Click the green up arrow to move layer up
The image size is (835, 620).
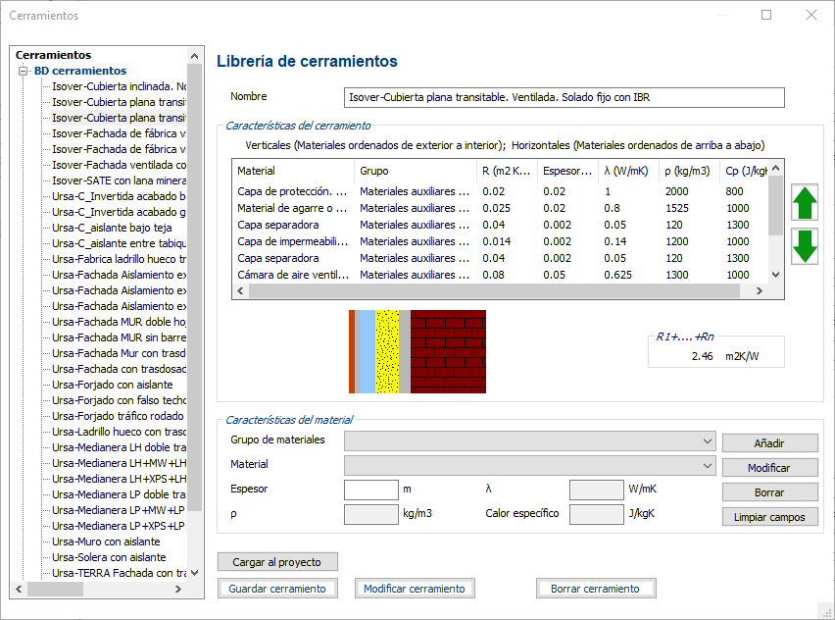804,203
